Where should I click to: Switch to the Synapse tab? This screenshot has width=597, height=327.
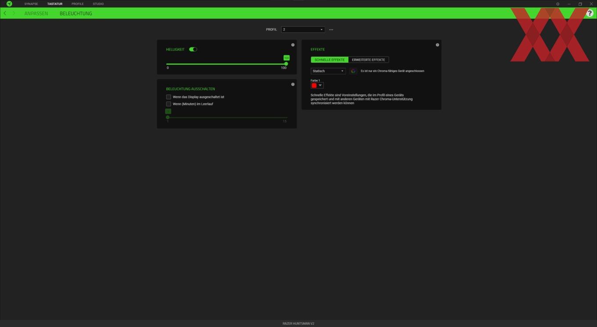point(31,4)
